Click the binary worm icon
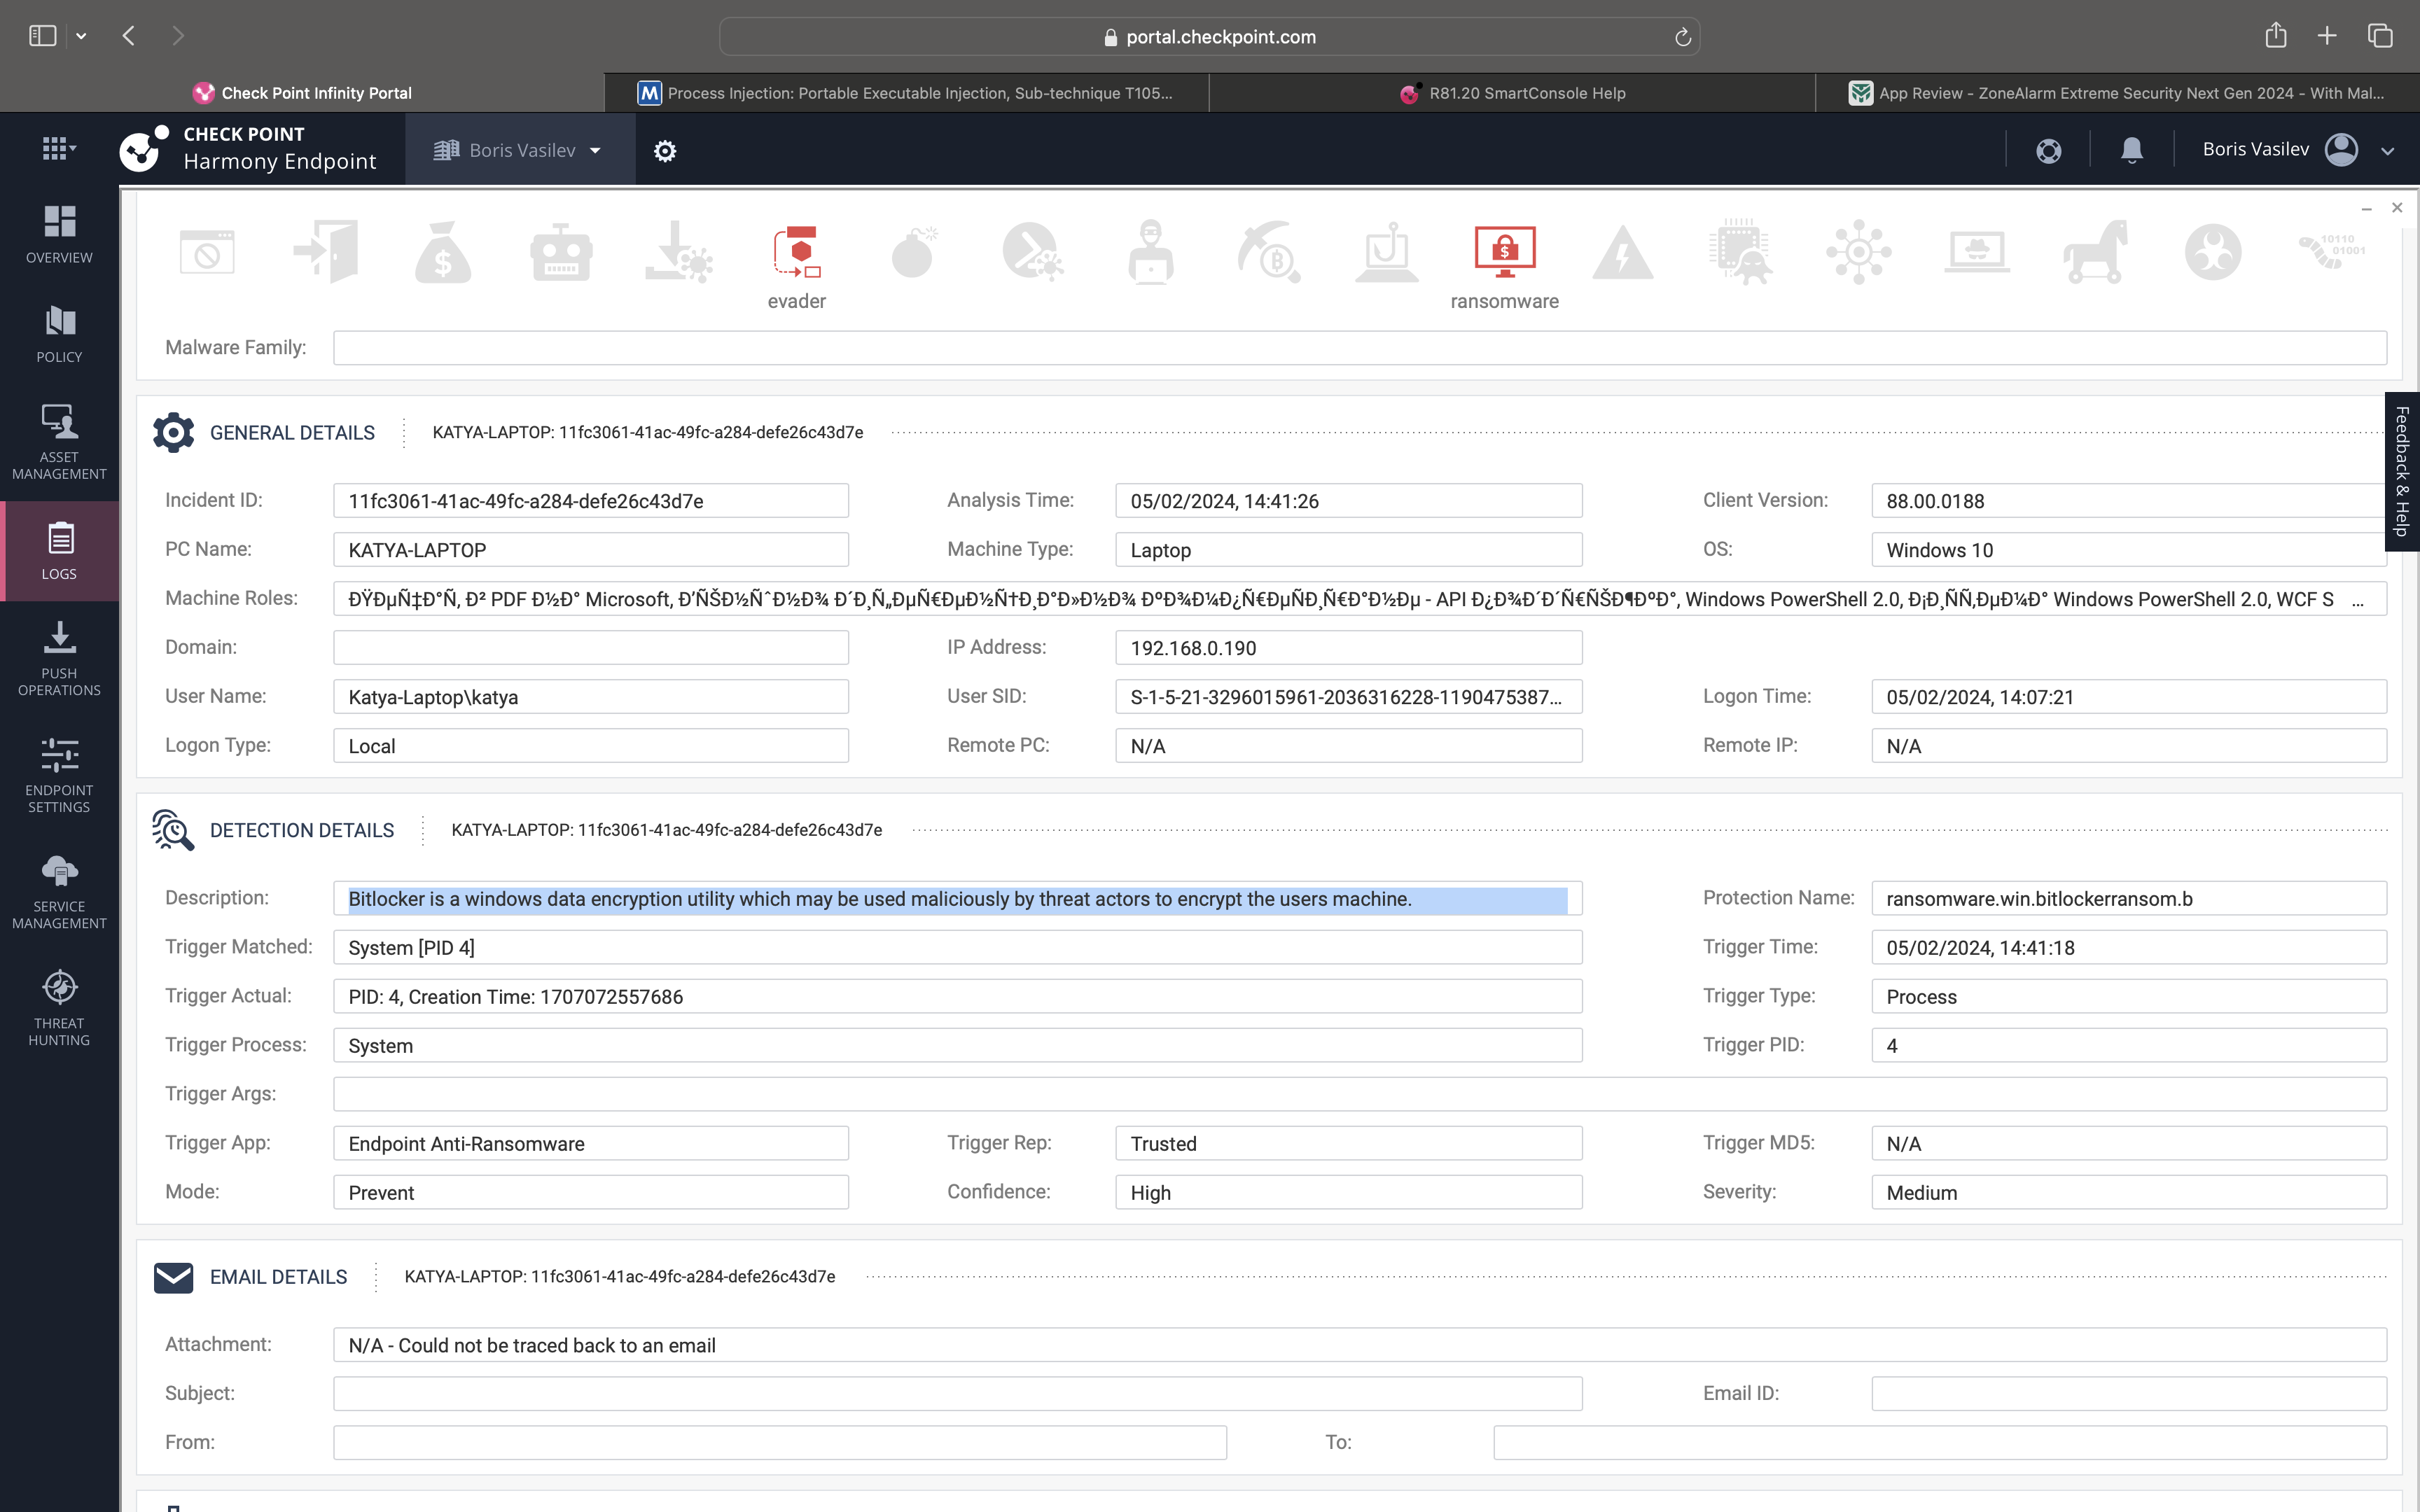The width and height of the screenshot is (2420, 1512). point(2331,252)
